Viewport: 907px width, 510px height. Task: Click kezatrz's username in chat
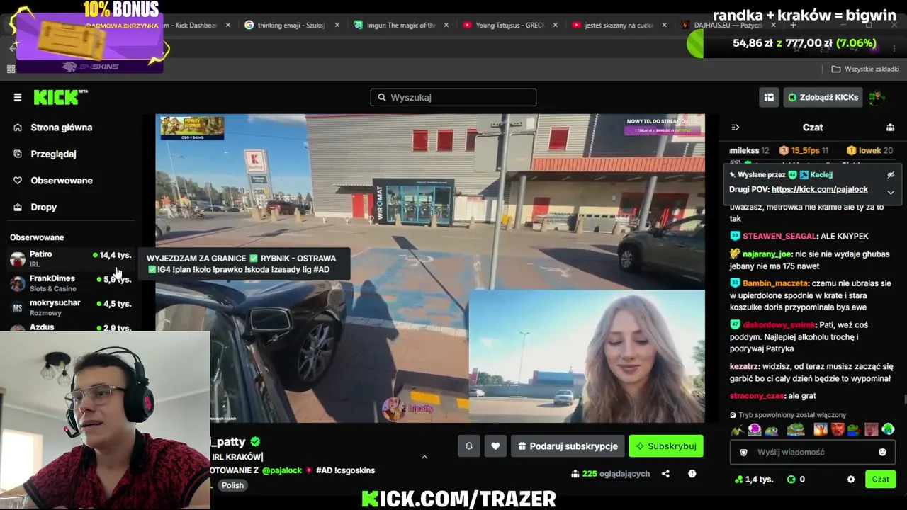(745, 366)
